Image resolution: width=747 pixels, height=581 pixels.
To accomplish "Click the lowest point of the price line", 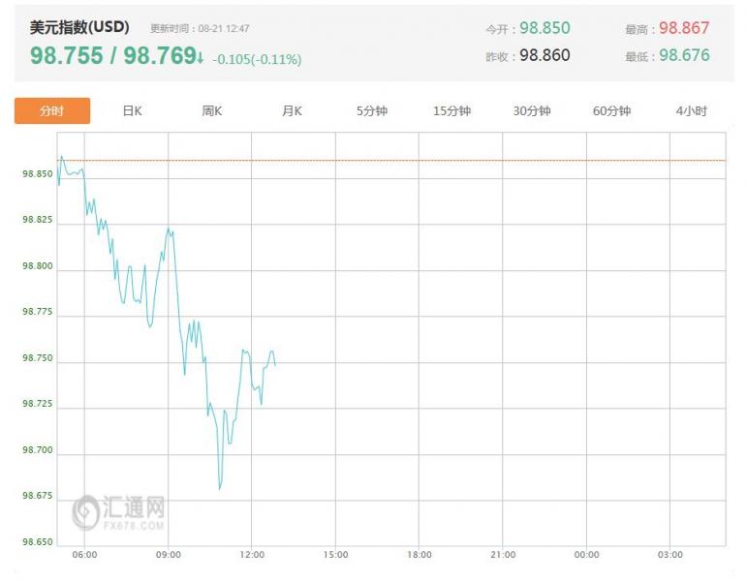I will tap(220, 489).
